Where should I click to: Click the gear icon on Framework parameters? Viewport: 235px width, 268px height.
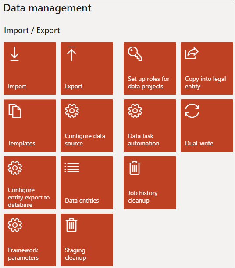pos(15,225)
